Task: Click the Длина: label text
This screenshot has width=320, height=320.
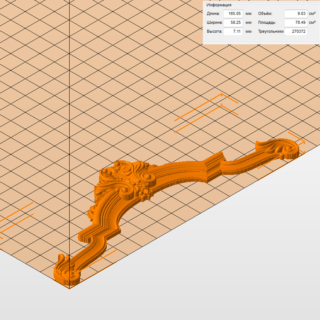Action: 213,14
